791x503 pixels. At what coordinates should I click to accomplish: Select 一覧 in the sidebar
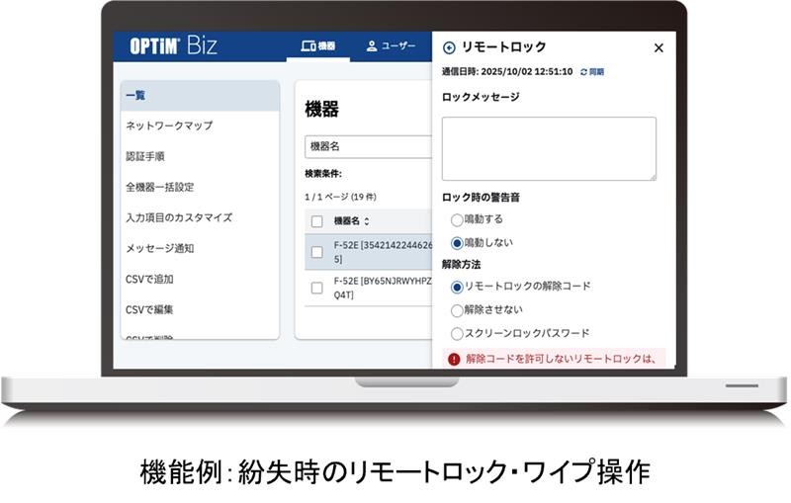200,95
